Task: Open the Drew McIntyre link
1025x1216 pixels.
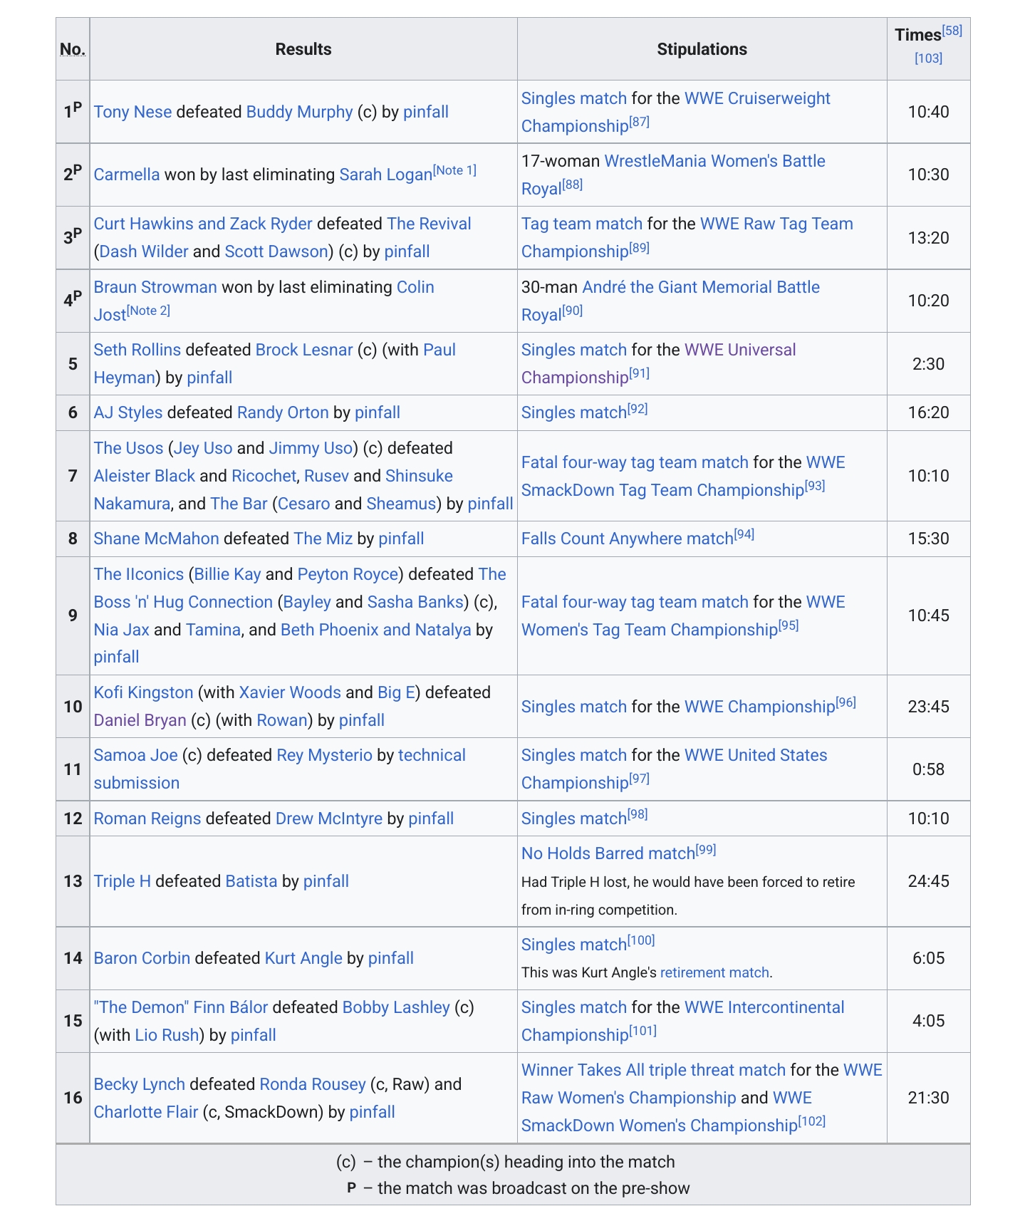Action: click(x=329, y=819)
